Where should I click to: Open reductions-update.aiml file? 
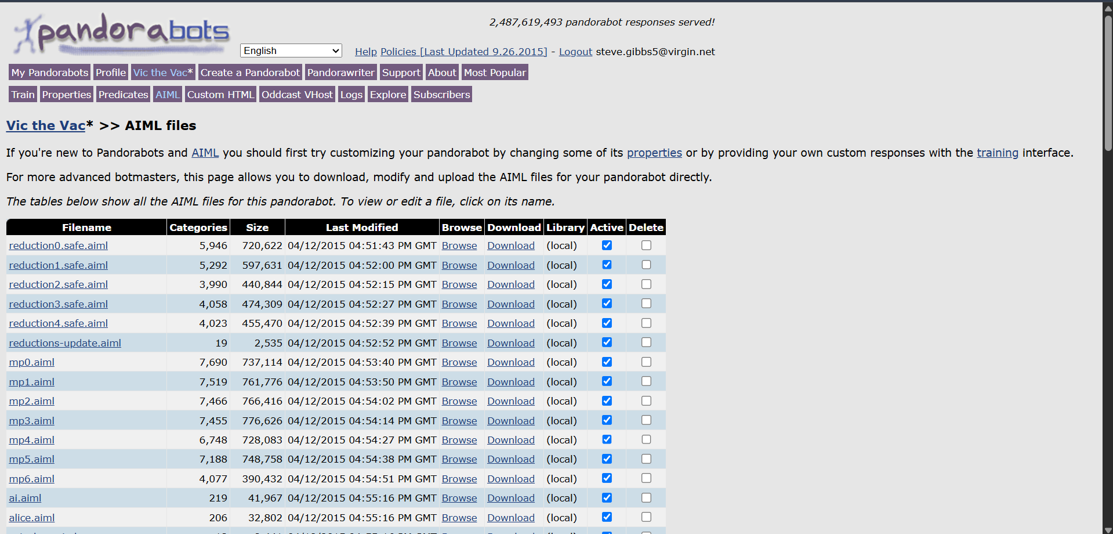click(x=65, y=343)
